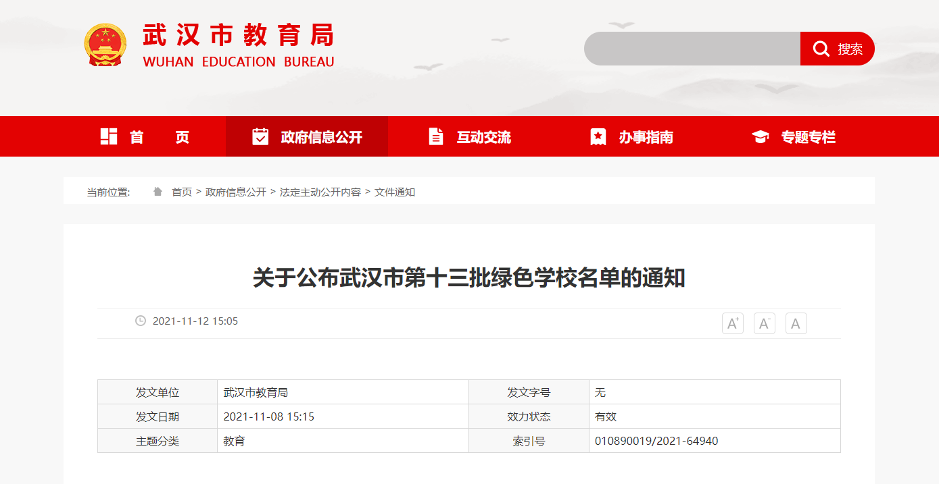Click the calendar check icon for 政府信息公开

click(260, 136)
